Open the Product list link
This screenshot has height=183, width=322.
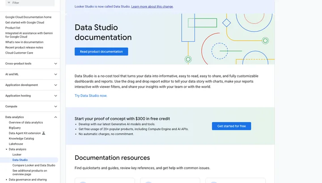13,28
